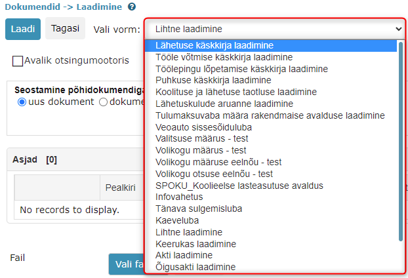Choose Lähetuse käskkirja laadimine option
This screenshot has width=408, height=278.
click(x=214, y=46)
